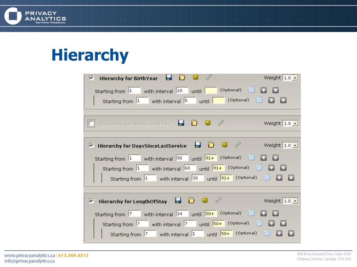357x267 pixels.
Task: Click gear icon in BirthYear hierarchy header
Action: click(196, 78)
